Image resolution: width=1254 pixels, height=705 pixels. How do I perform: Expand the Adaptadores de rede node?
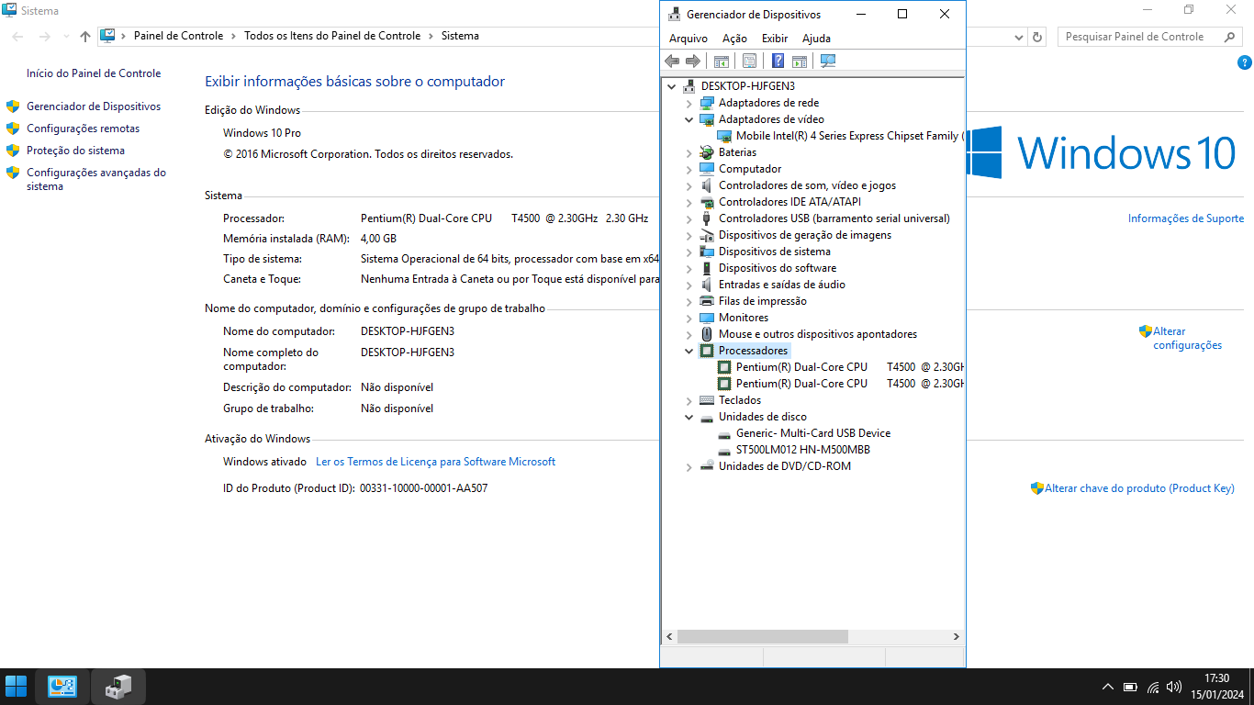689,103
